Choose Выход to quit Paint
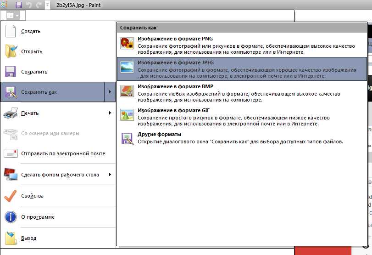This screenshot has width=372, height=255. coord(58,238)
